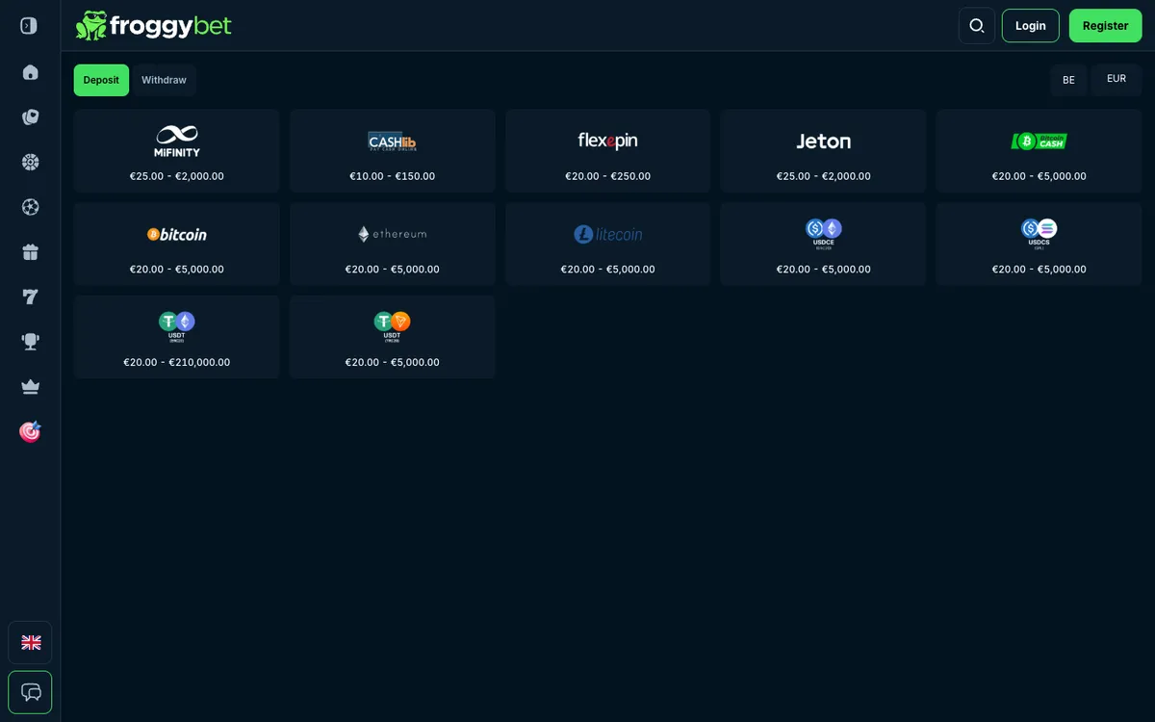Image resolution: width=1155 pixels, height=722 pixels.
Task: Select the Flexepin payment method
Action: (608, 151)
